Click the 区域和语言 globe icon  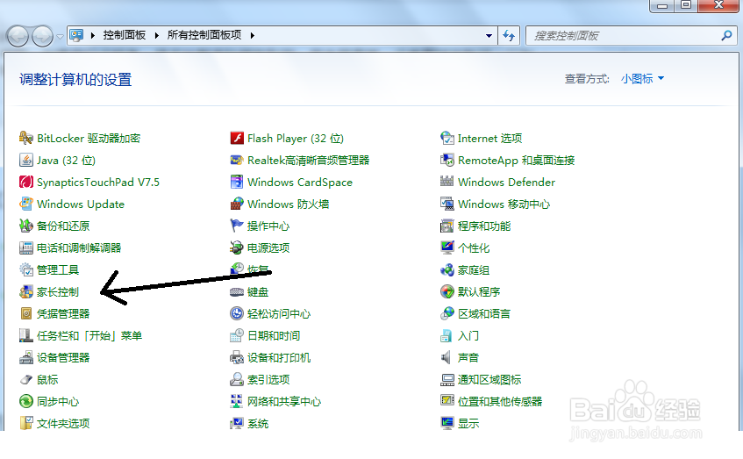(447, 313)
